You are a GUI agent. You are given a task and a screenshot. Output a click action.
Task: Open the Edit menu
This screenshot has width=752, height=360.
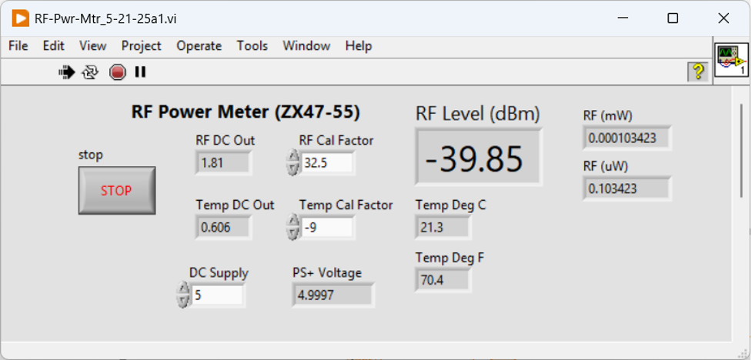pos(54,46)
